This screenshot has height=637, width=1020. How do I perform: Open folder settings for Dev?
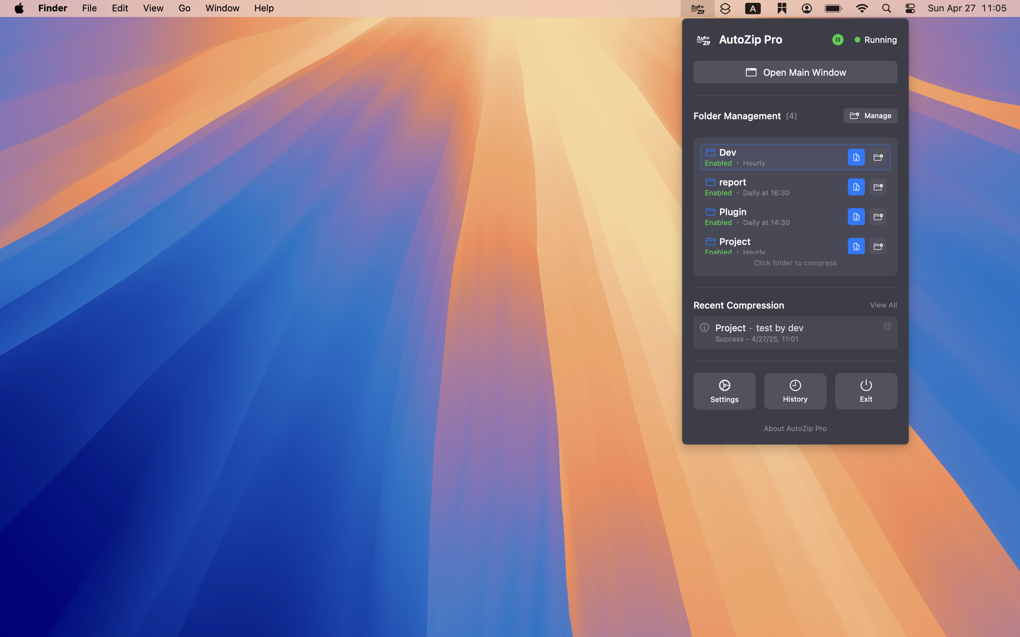(x=878, y=157)
